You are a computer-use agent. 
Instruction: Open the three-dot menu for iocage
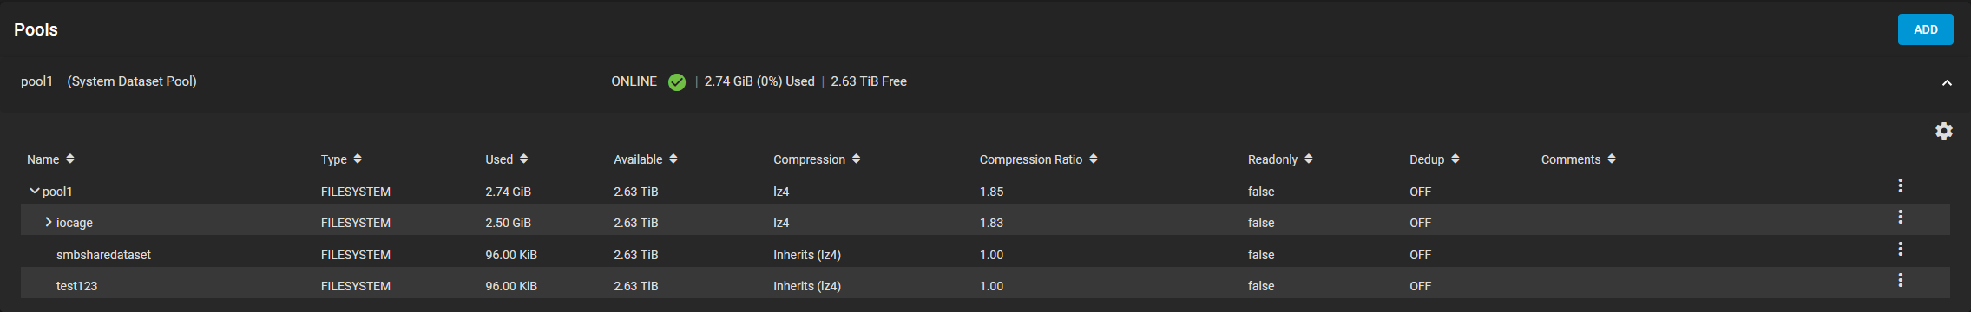point(1900,217)
